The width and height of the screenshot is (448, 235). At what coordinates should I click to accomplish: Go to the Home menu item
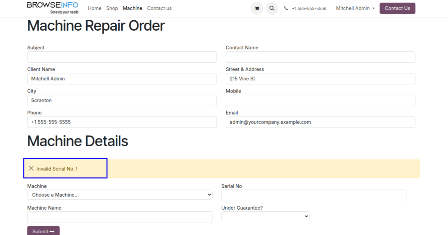94,8
